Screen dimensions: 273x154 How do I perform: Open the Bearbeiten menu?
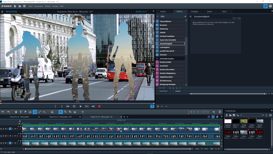[39, 6]
